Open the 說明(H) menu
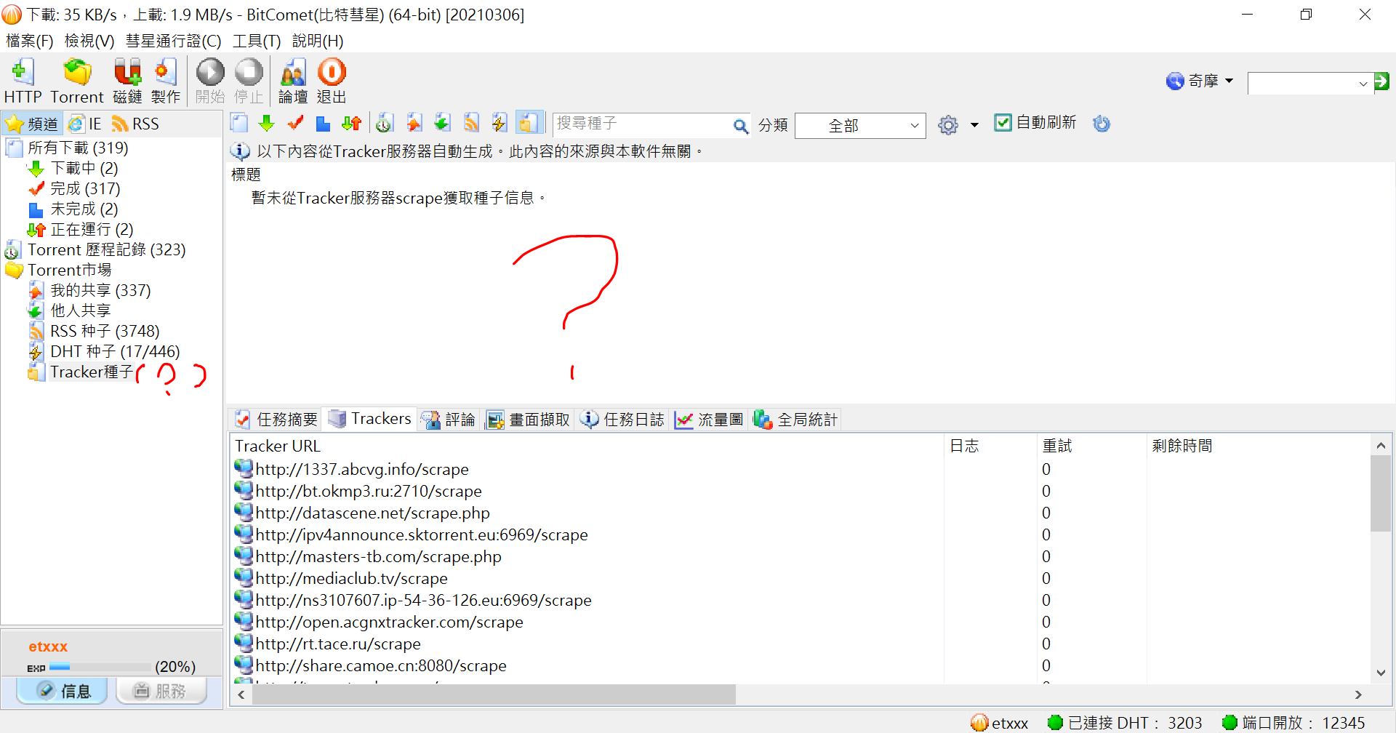1396x733 pixels. point(318,41)
